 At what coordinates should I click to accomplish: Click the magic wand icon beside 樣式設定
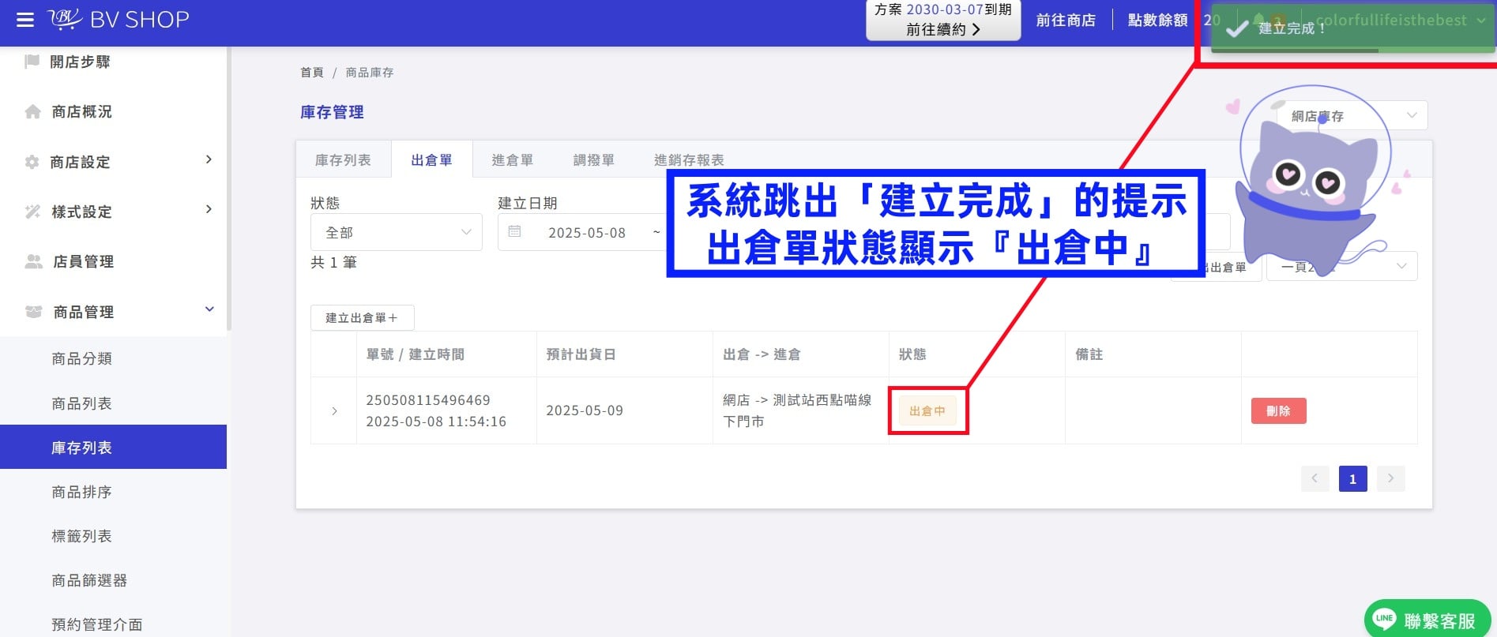coord(32,212)
